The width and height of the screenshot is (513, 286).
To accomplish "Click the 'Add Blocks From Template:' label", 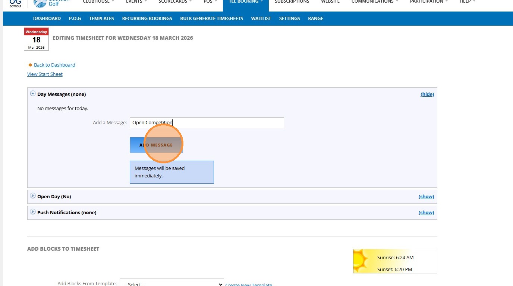I will 87,283.
